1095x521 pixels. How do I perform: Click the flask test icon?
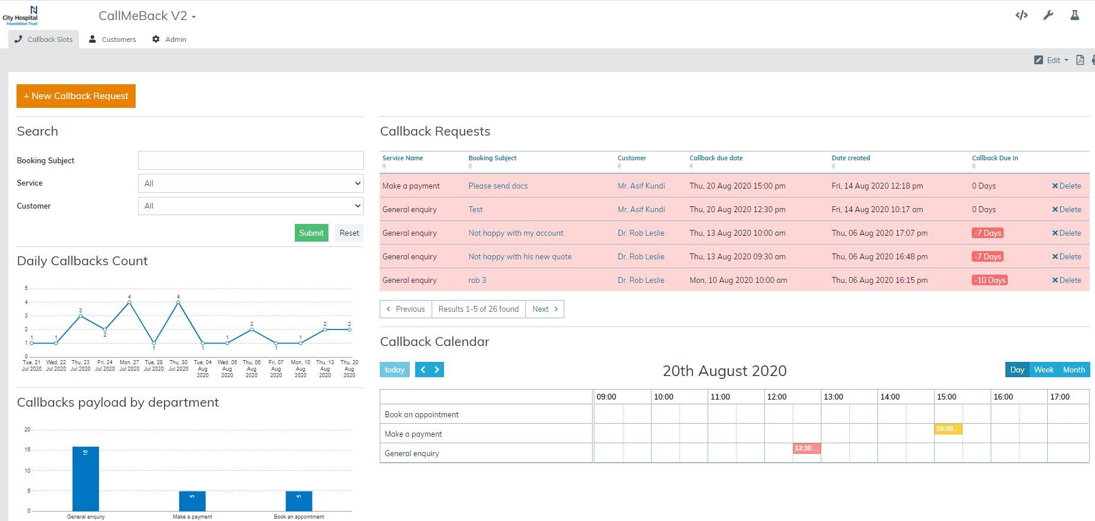[1074, 16]
